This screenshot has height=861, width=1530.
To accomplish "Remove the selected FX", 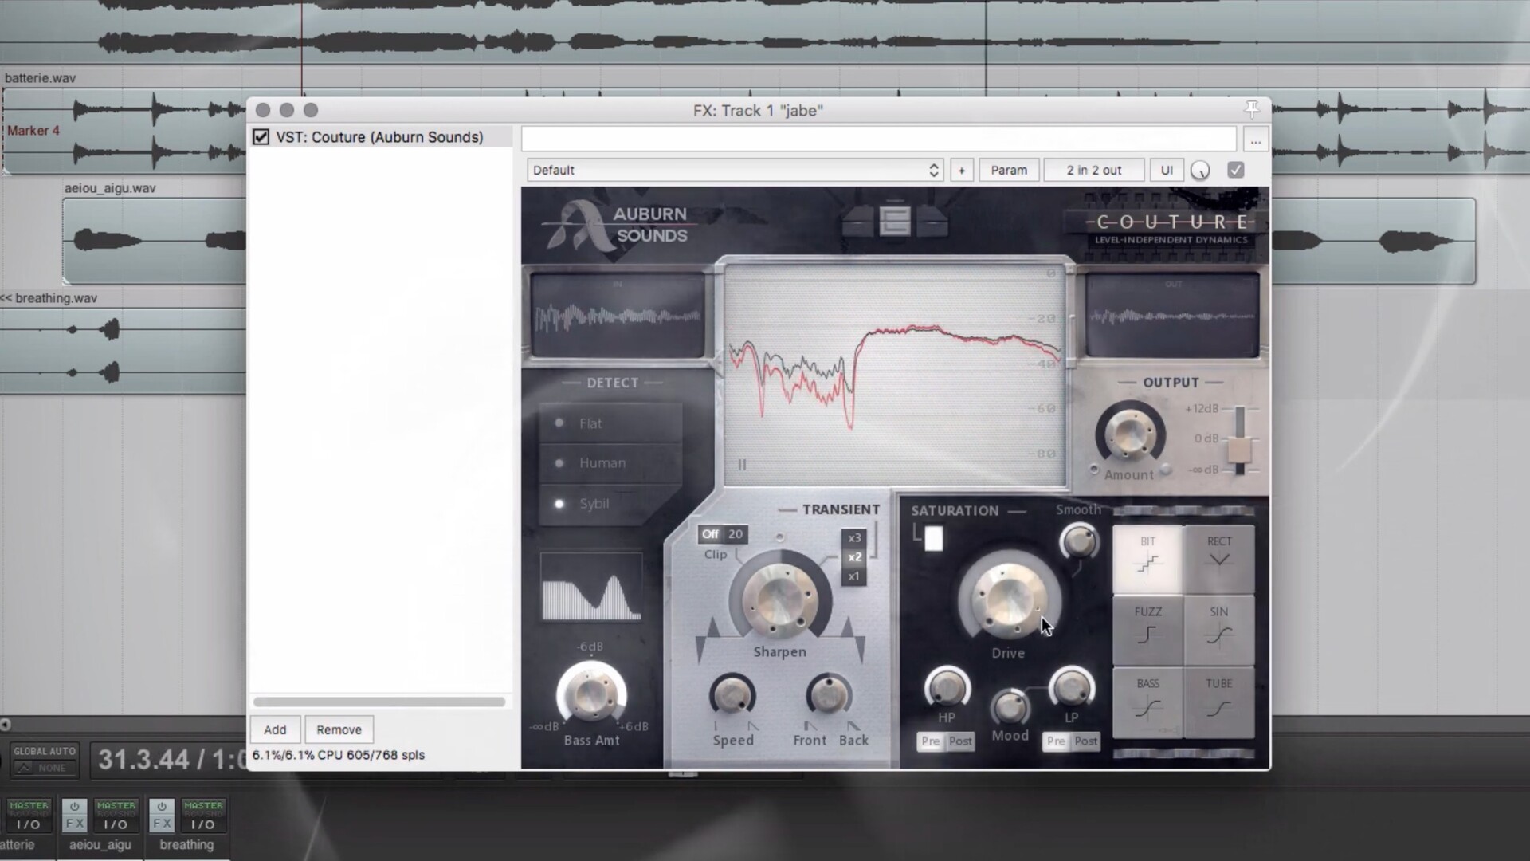I will 339,729.
